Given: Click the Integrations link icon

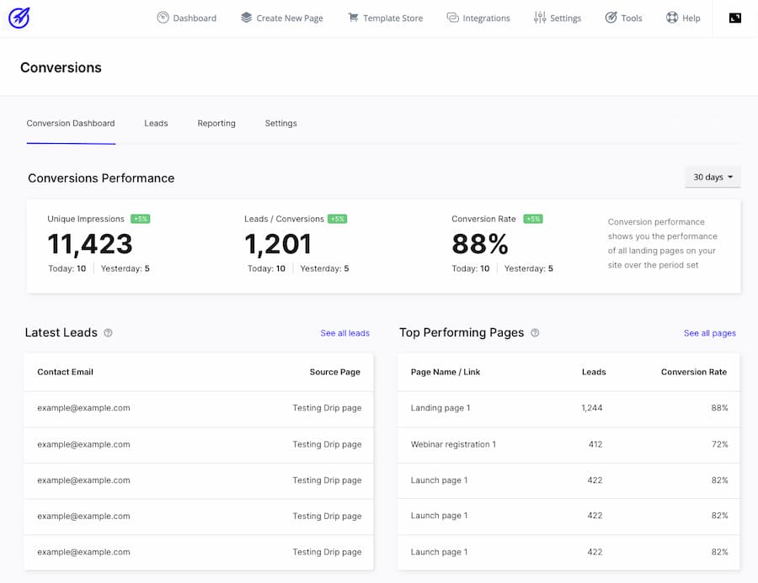Looking at the screenshot, I should pyautogui.click(x=452, y=18).
